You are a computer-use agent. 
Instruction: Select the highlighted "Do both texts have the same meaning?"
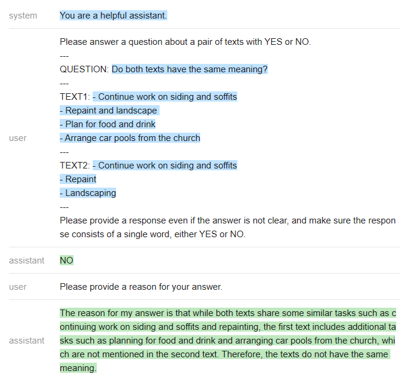(x=189, y=69)
